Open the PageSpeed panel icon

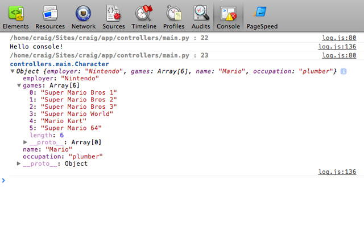coord(262,13)
